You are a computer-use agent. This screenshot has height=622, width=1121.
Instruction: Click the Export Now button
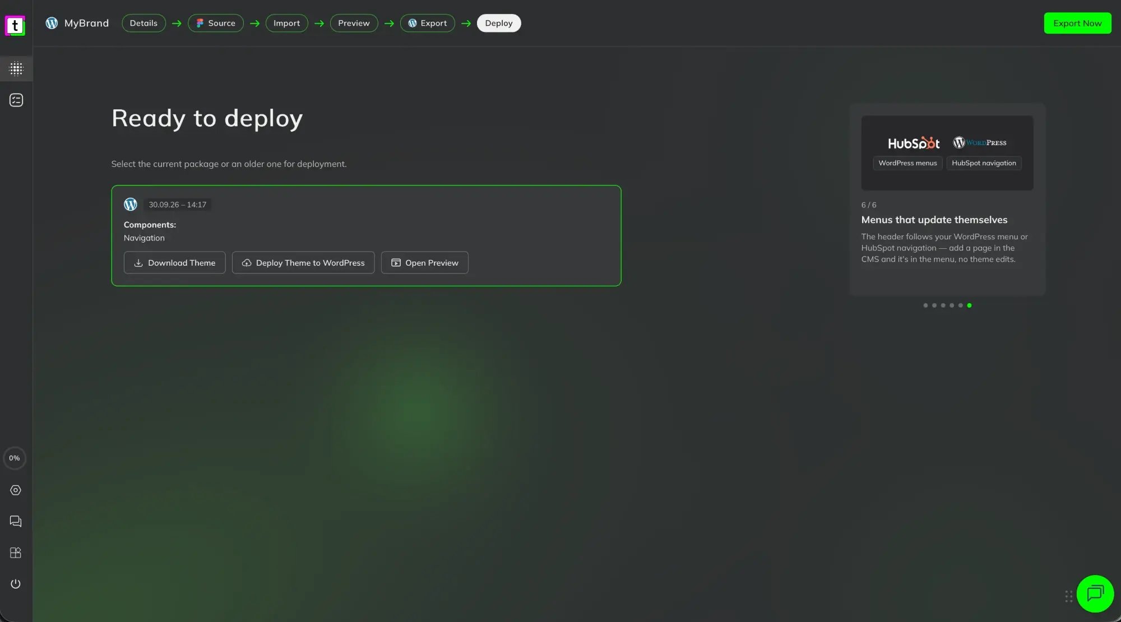click(1077, 23)
